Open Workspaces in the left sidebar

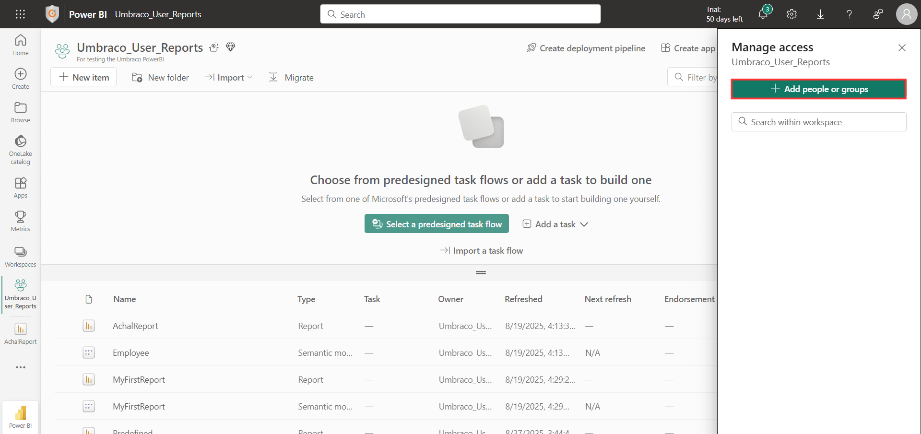tap(21, 257)
